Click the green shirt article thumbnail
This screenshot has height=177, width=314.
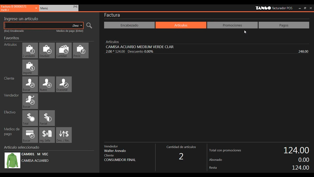tap(12, 160)
